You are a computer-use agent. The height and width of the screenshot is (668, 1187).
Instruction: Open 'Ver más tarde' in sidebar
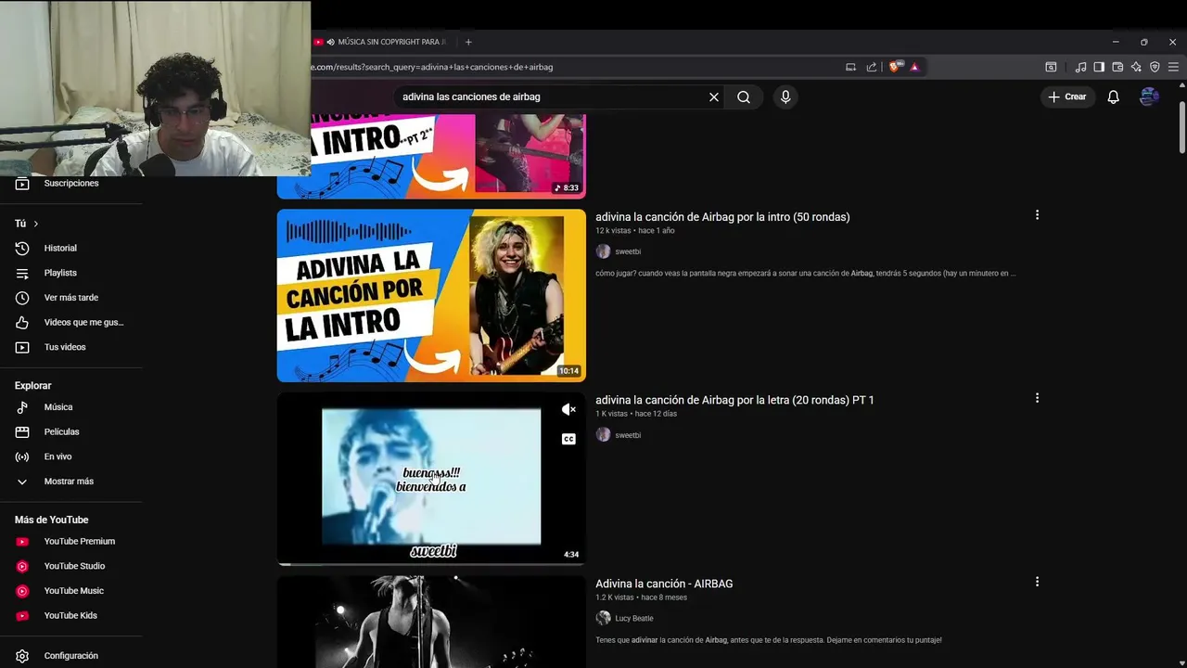click(x=70, y=298)
